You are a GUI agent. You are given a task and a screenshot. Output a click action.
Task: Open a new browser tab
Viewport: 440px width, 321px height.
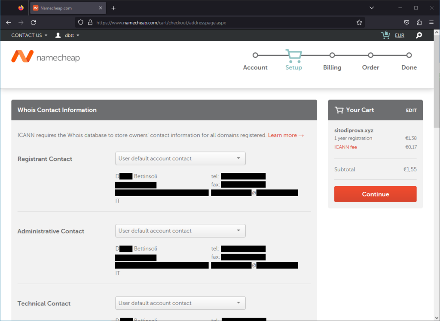click(113, 8)
